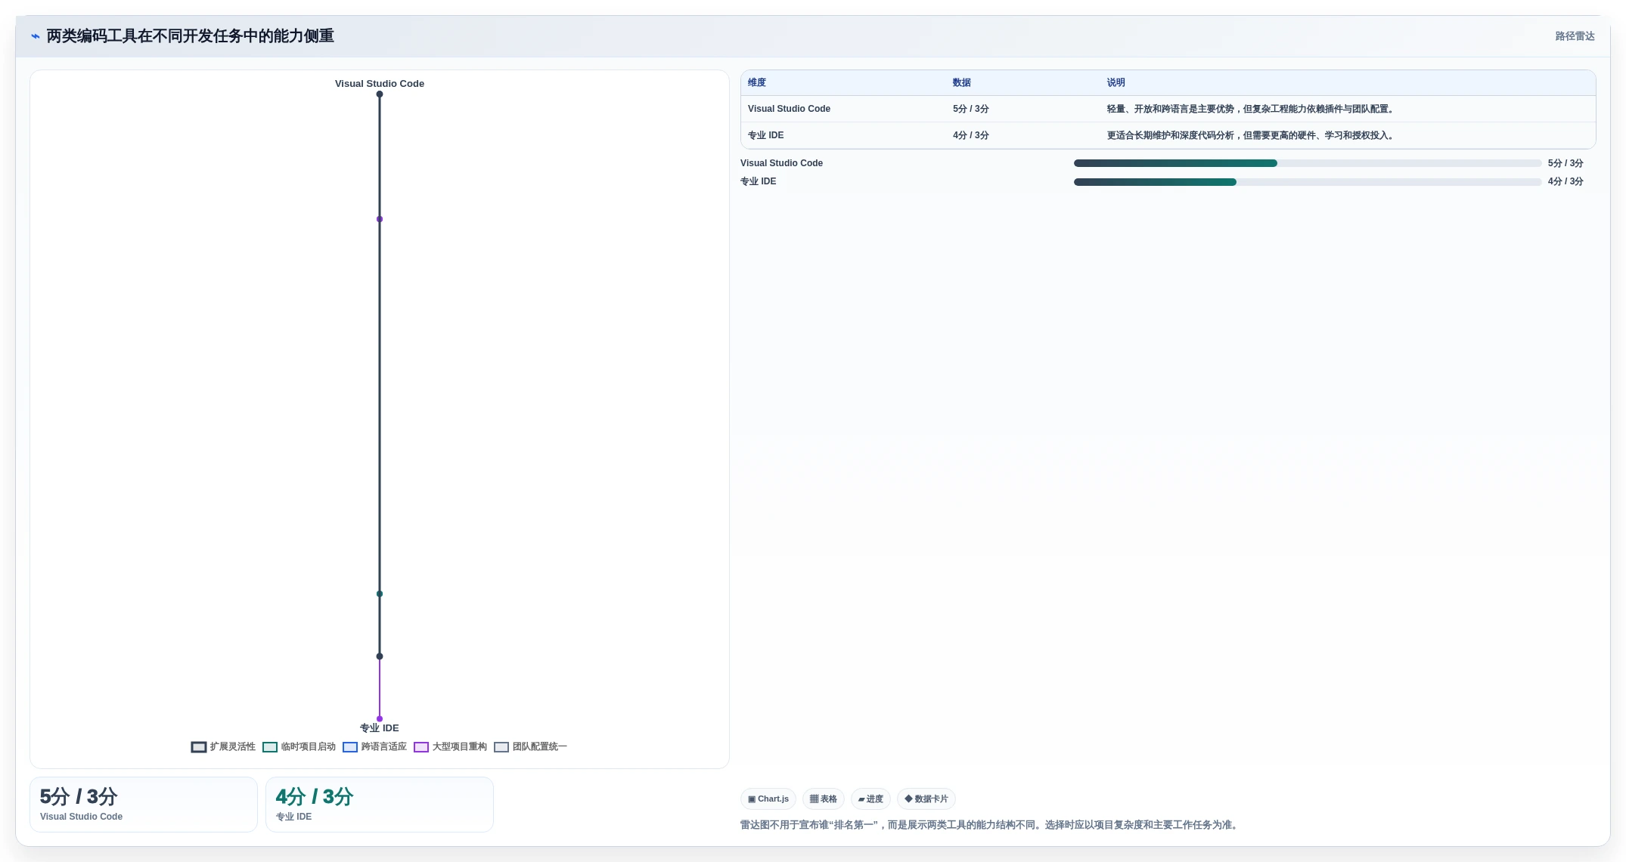Toggle the 团队配置统一 legend item
Viewport: 1626px width, 862px height.
tap(530, 746)
